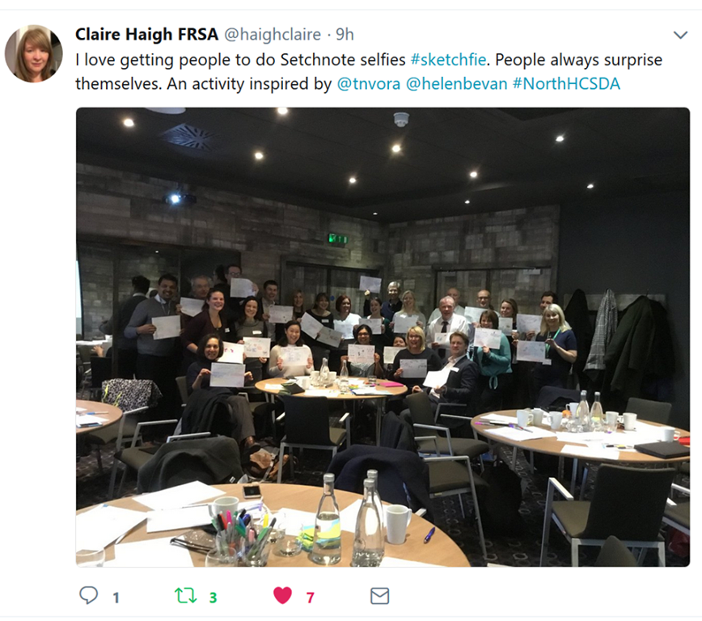Click the like count 7
Screen dimensions: 702x621
click(311, 598)
